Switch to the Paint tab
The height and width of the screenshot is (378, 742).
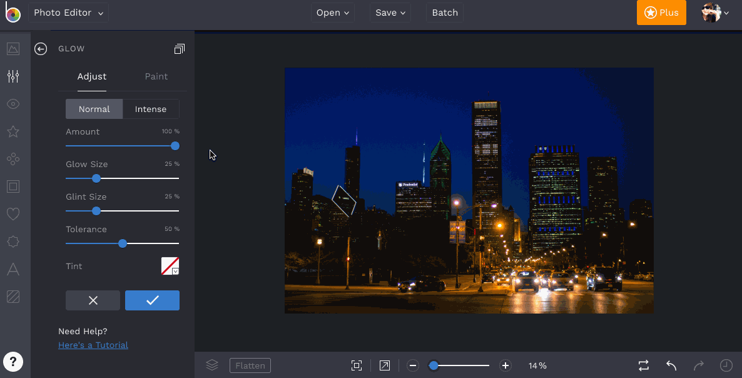(x=156, y=76)
